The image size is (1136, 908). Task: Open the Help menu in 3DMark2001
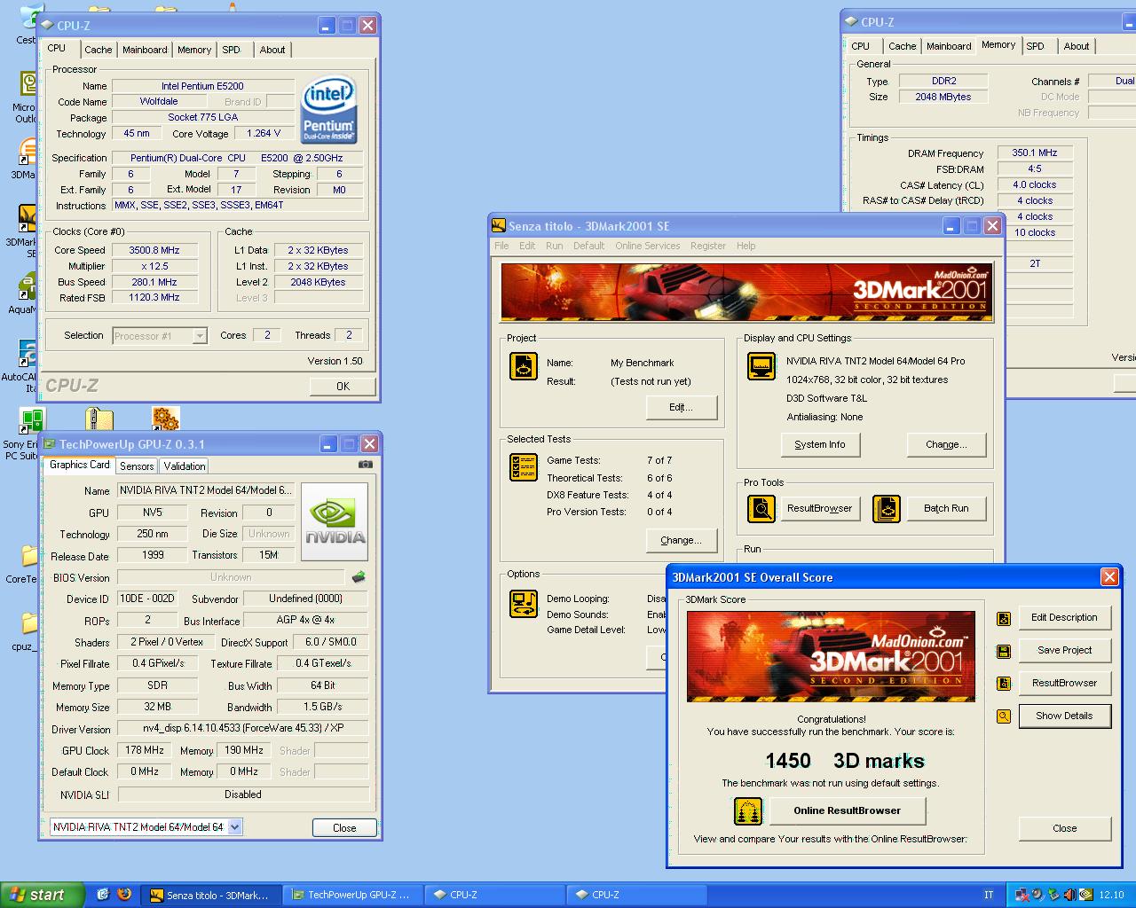[746, 246]
